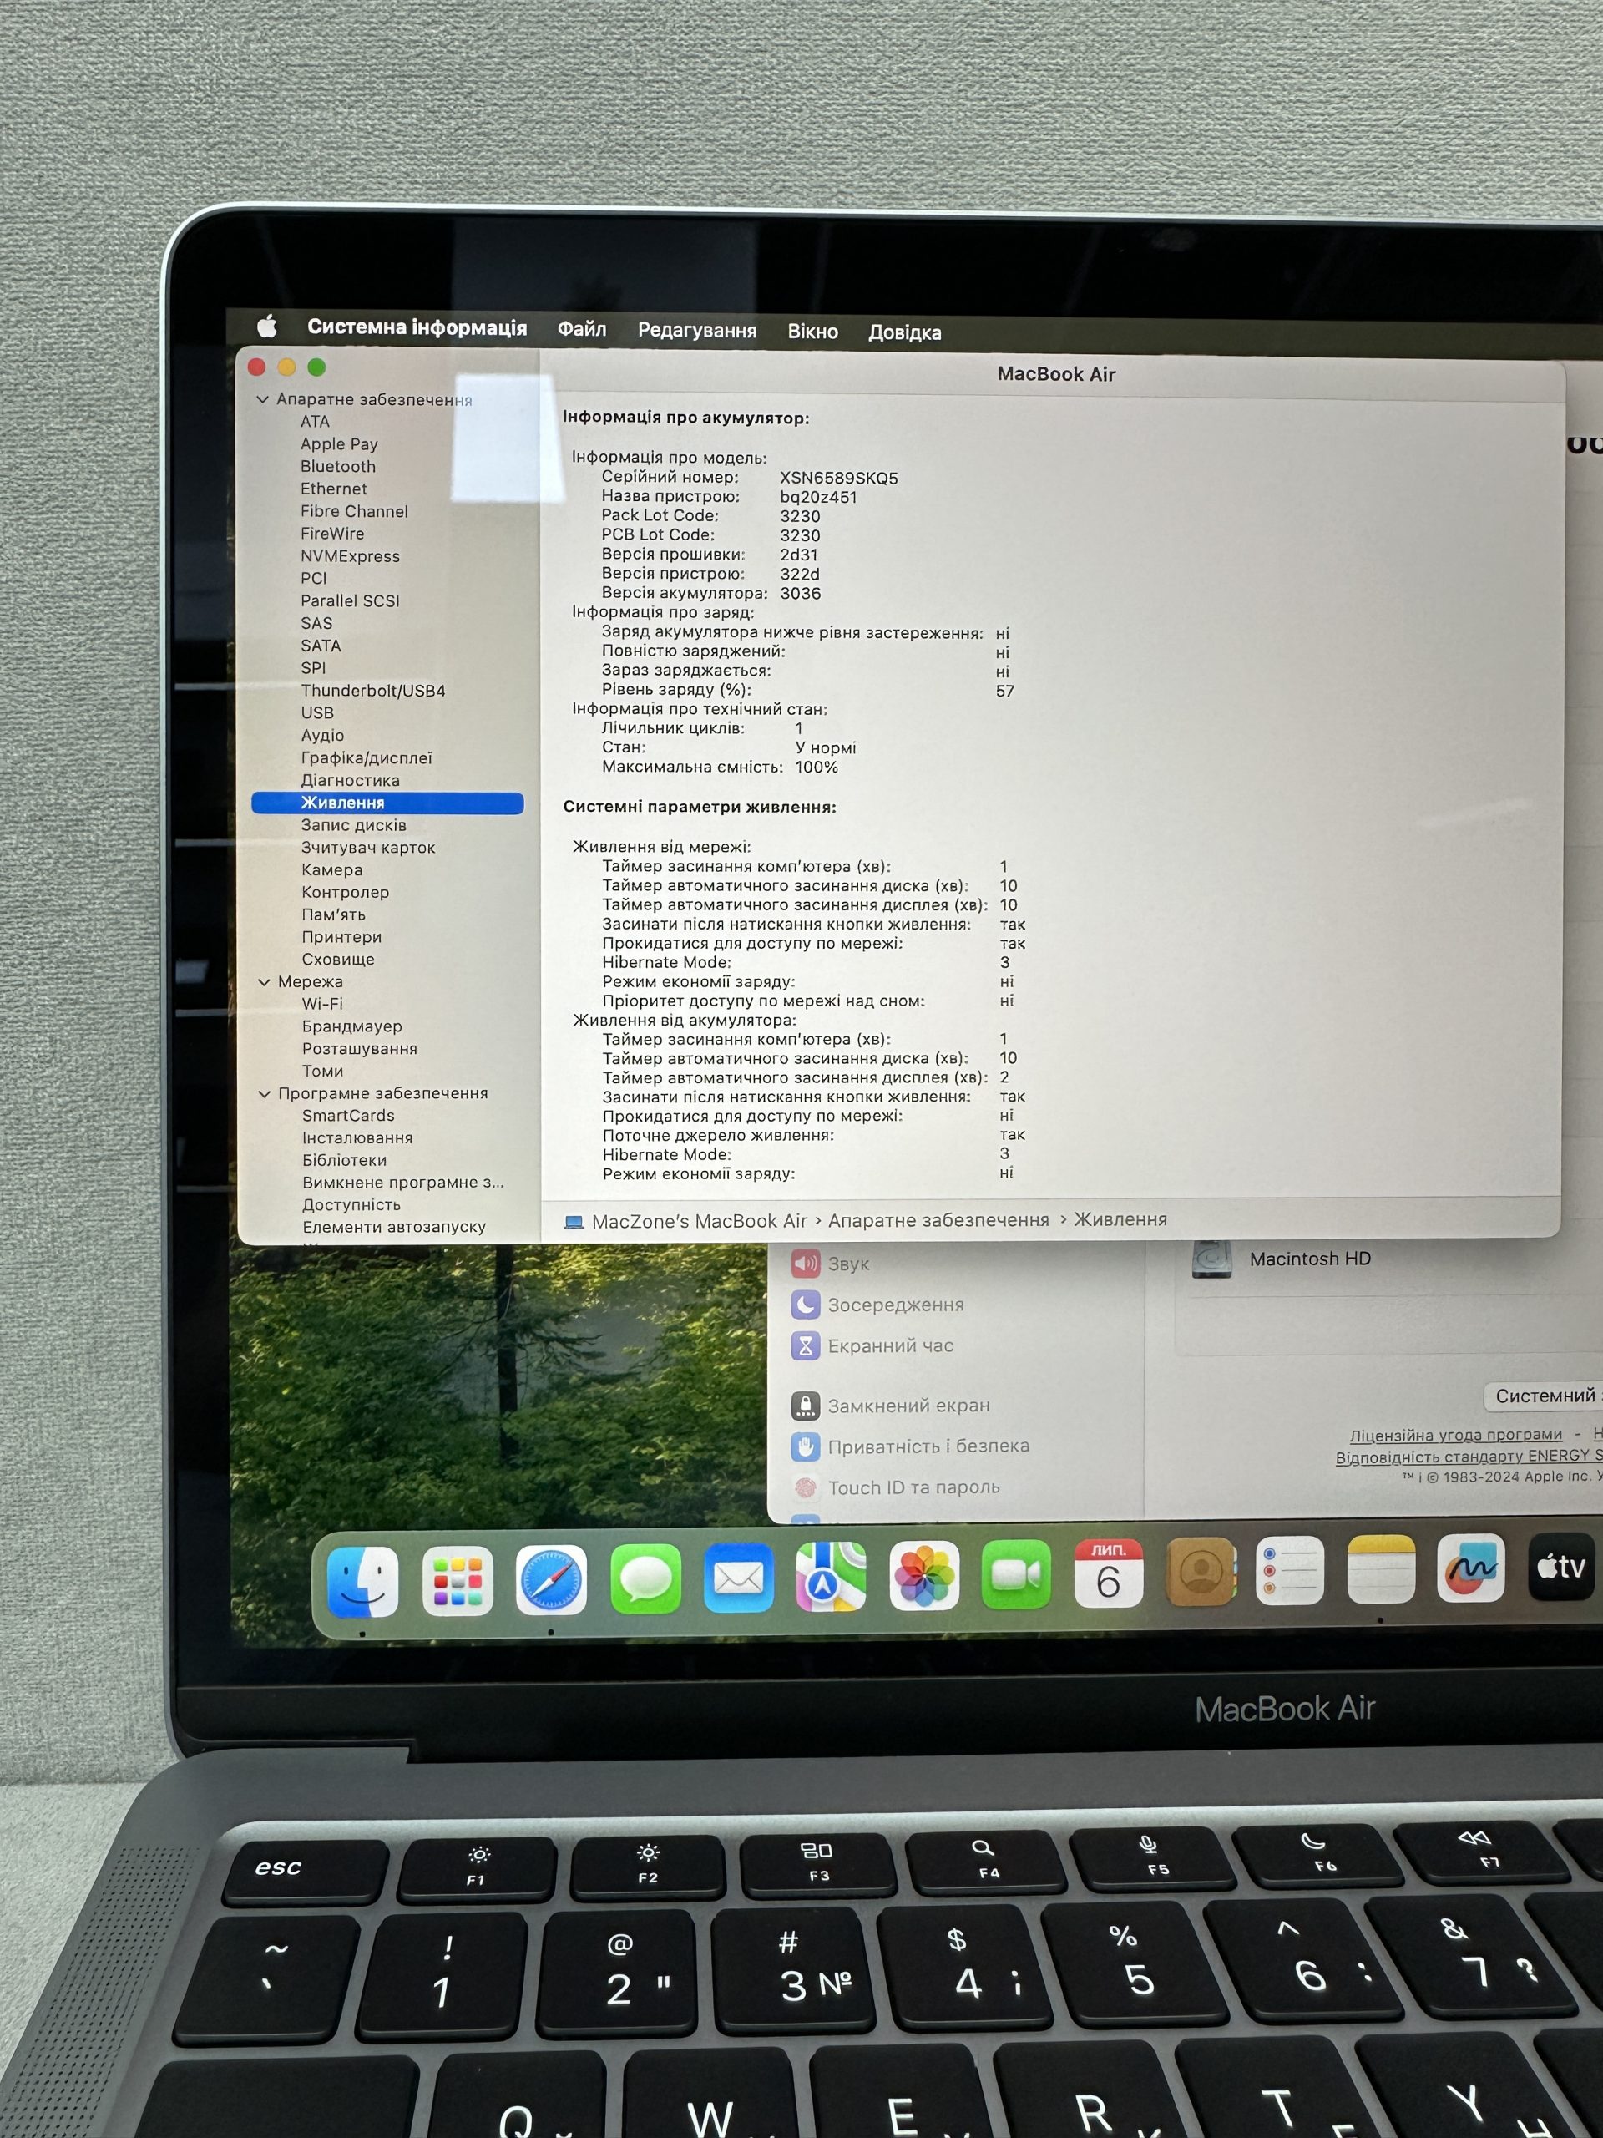Viewport: 1603px width, 2138px height.
Task: Select Сховище in the sidebar
Action: tap(338, 960)
